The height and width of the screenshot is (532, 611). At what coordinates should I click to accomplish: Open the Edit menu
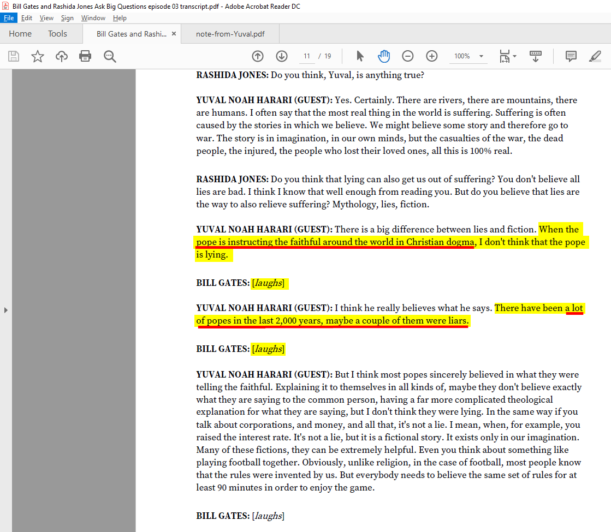point(27,18)
